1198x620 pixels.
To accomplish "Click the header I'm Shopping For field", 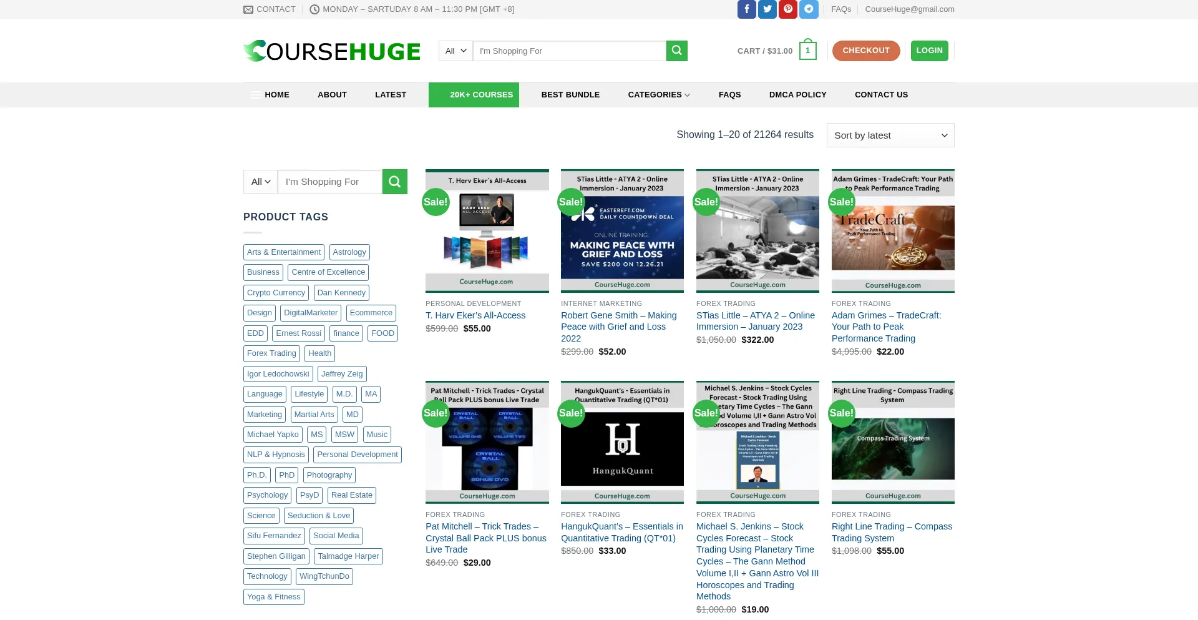I will click(569, 51).
